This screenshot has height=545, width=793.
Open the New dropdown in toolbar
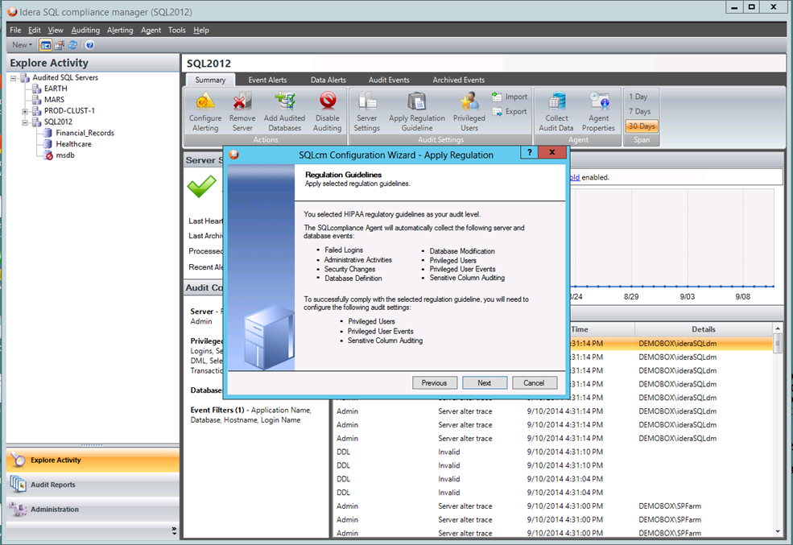(x=22, y=45)
